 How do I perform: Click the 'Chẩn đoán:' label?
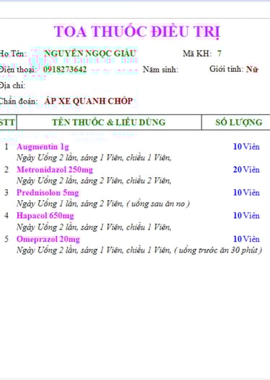[x=19, y=101]
